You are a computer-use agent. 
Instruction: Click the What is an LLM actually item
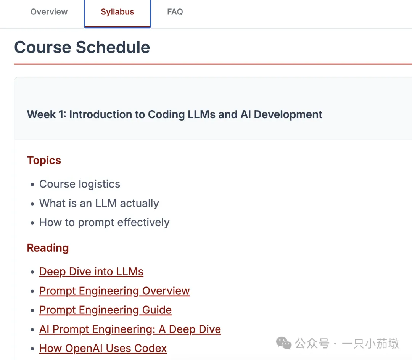click(99, 203)
